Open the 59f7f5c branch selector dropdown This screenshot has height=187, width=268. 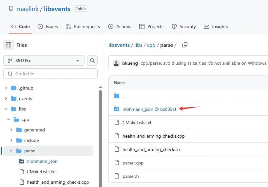(x=44, y=60)
